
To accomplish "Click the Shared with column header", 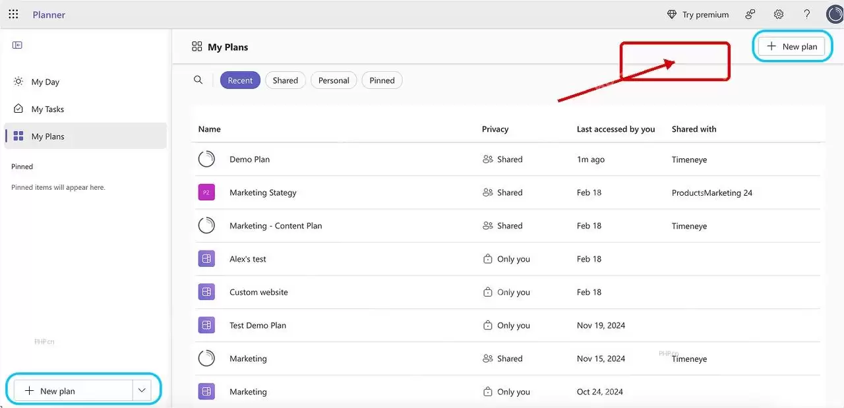I will [694, 129].
